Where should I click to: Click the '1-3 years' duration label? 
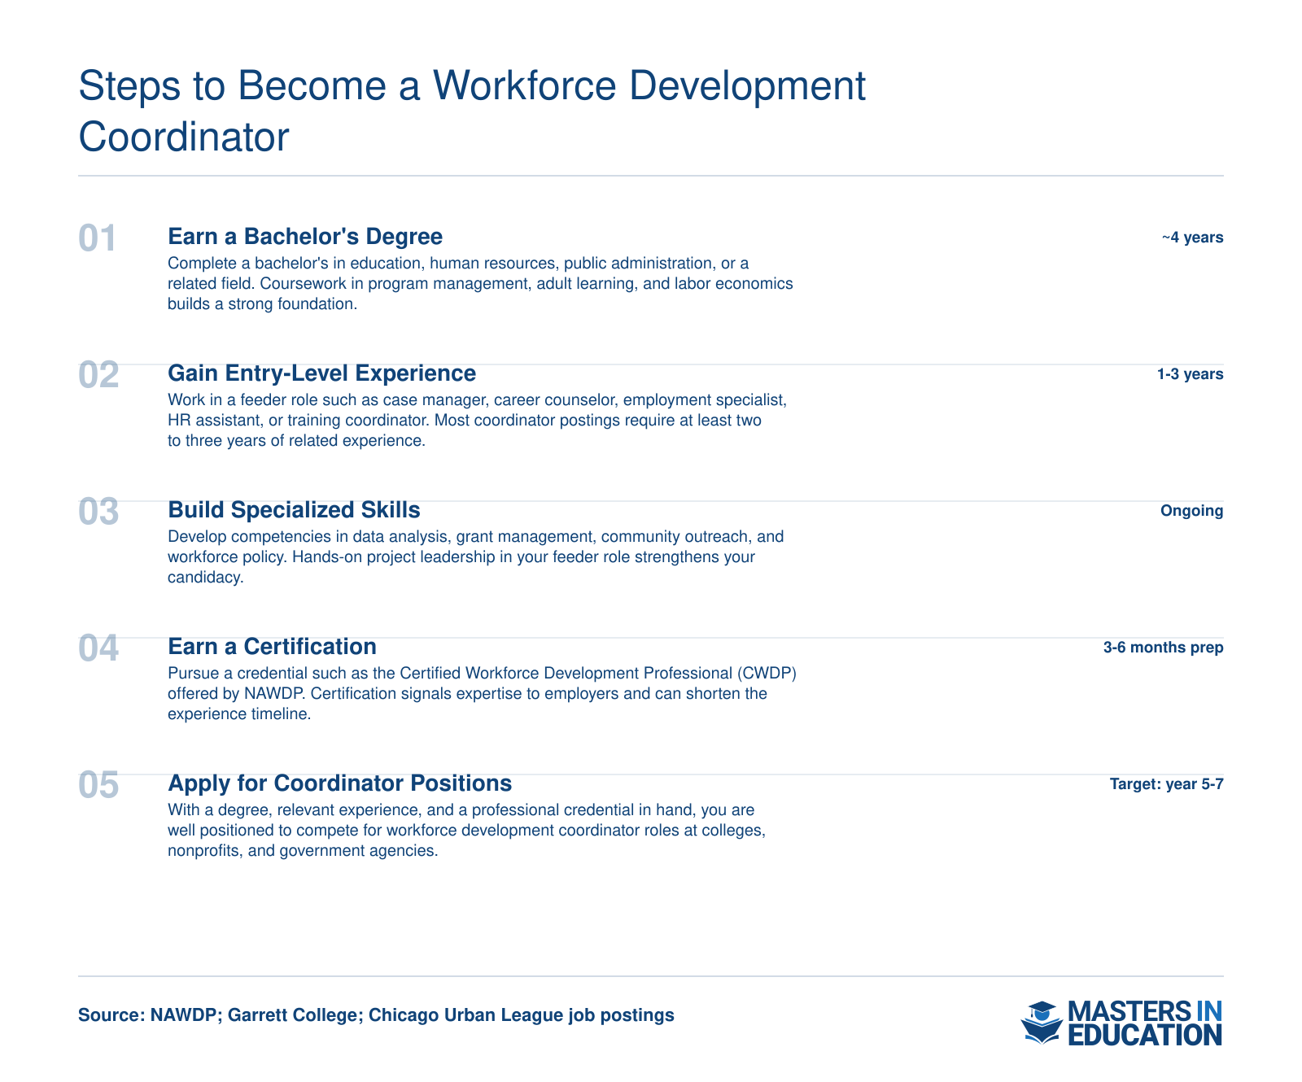(x=1190, y=374)
